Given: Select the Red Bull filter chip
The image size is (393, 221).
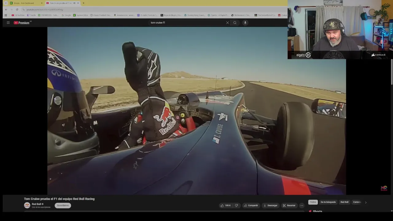Looking at the screenshot, I should [344, 202].
